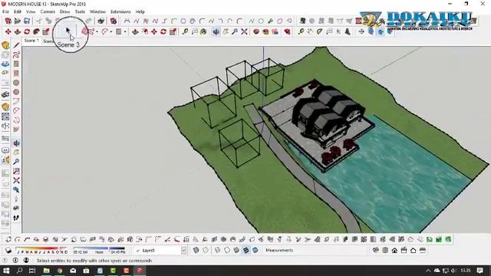Toggle Back Edges style

click(206, 251)
